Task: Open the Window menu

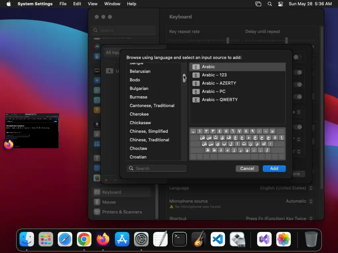Action: coord(112,4)
